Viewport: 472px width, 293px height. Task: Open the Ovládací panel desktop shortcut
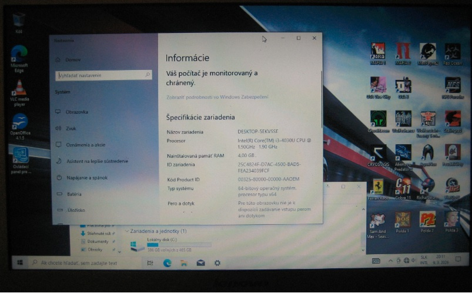tap(21, 161)
